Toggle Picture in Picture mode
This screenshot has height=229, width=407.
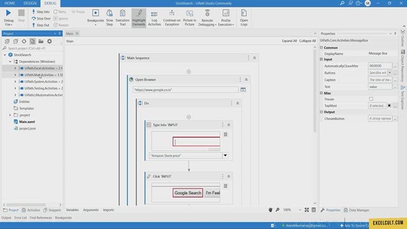tap(190, 17)
